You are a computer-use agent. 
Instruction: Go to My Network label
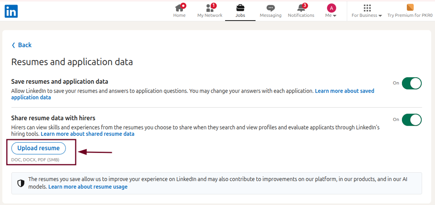210,15
